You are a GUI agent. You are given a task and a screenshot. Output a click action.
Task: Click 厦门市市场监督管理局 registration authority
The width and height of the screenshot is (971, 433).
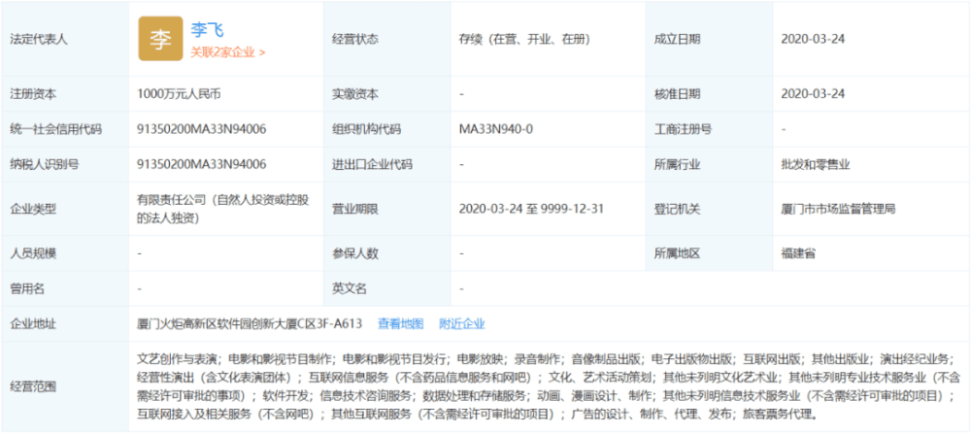tap(838, 209)
